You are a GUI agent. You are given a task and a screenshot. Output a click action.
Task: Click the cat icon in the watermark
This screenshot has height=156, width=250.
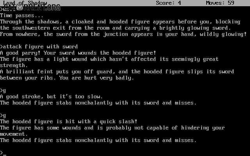point(20,7)
